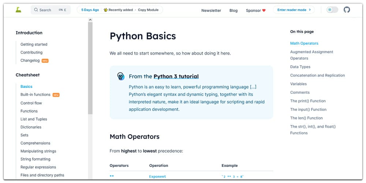Open Getting started in the sidebar

point(34,44)
